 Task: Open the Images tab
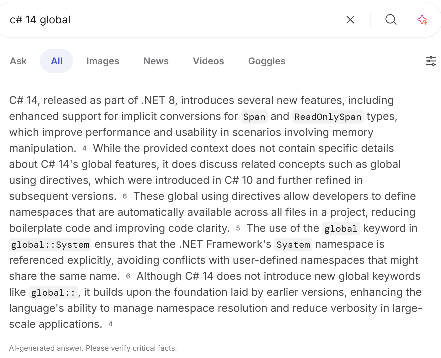pos(103,61)
